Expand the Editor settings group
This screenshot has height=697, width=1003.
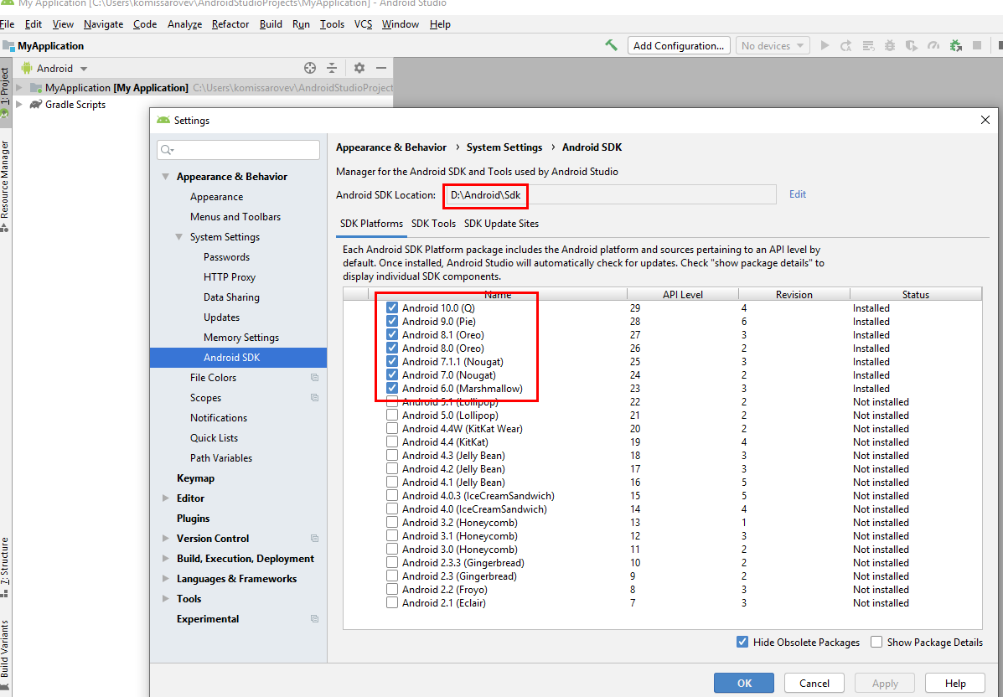click(x=166, y=498)
